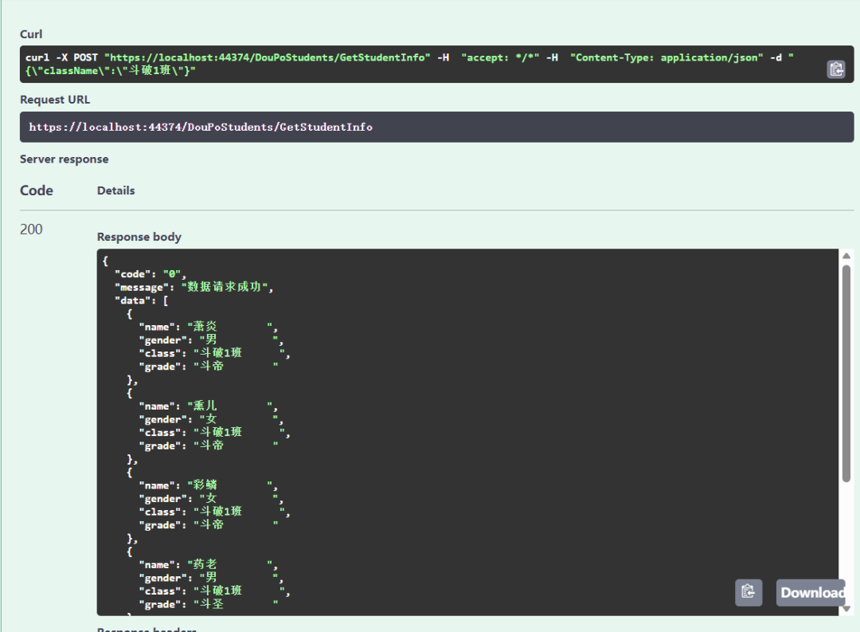860x632 pixels.
Task: Select the clipboard icon at bottom of response
Action: 748,592
